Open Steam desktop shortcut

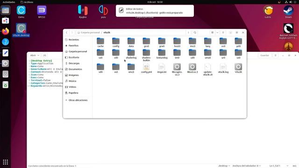288,12
